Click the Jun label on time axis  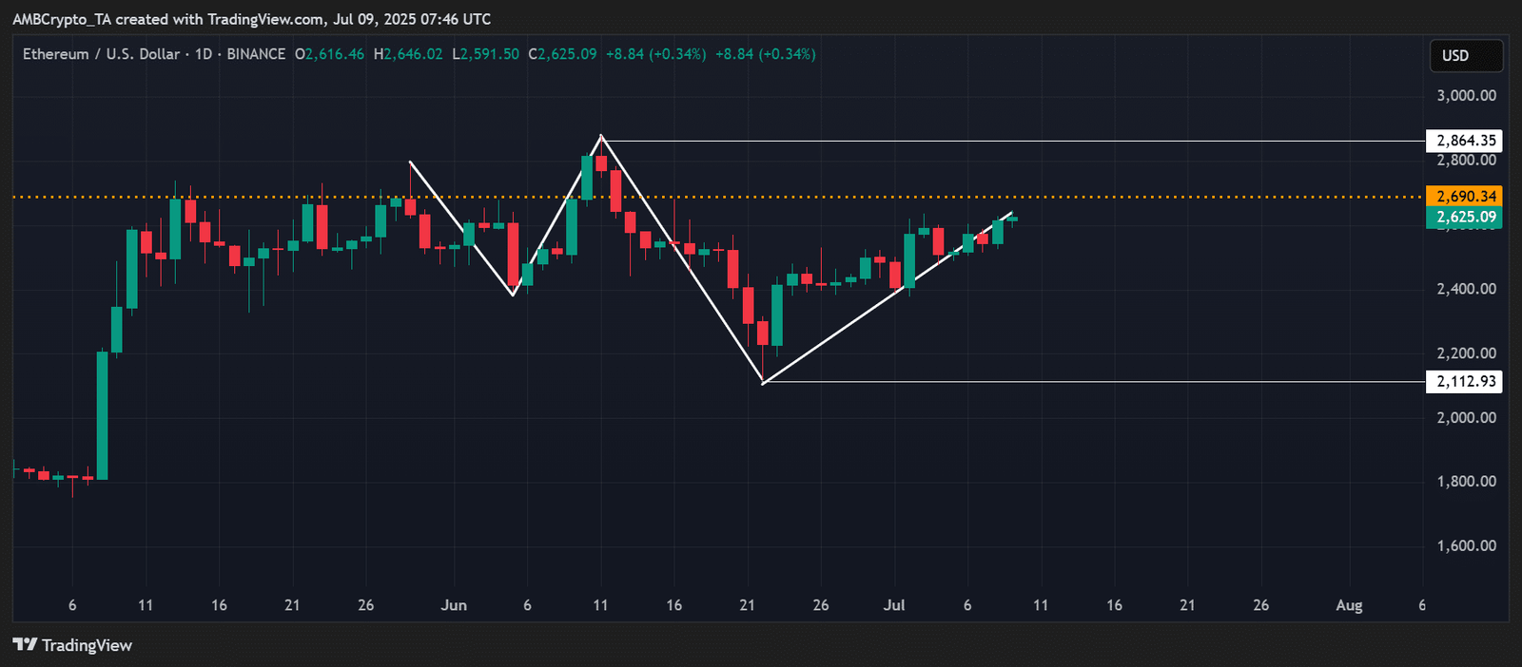[454, 605]
